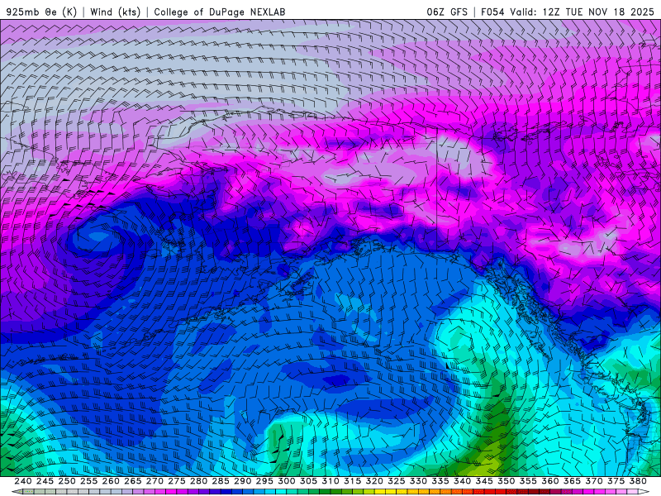Click the 360 colorbar label
661x496 pixels.
coord(549,481)
